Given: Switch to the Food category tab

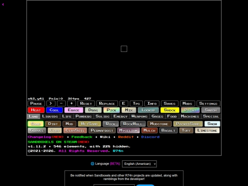Looking at the screenshot, I should (172, 116).
